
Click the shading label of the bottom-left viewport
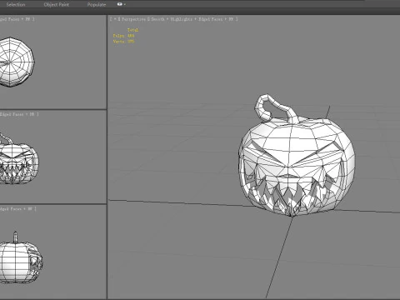[17, 208]
